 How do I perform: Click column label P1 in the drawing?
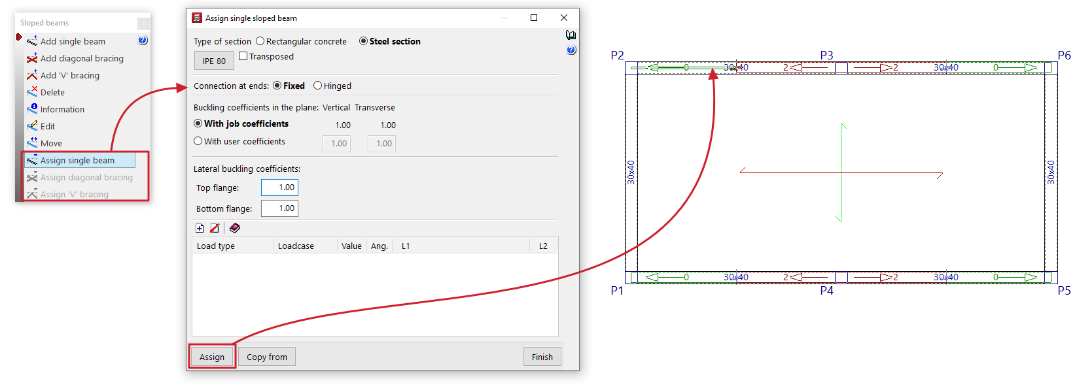tap(617, 291)
